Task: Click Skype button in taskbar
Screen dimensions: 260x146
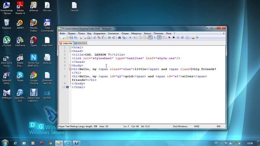Action: tap(68, 143)
